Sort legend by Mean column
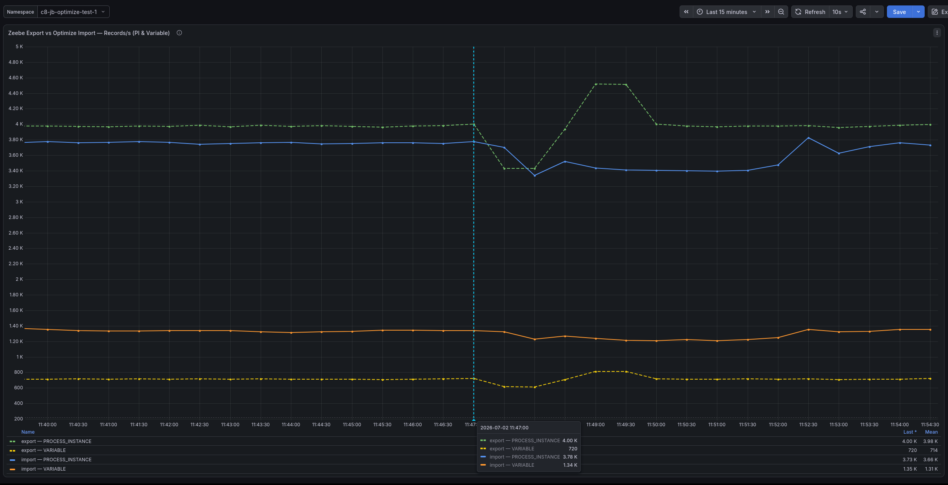Image resolution: width=948 pixels, height=485 pixels. pyautogui.click(x=931, y=432)
